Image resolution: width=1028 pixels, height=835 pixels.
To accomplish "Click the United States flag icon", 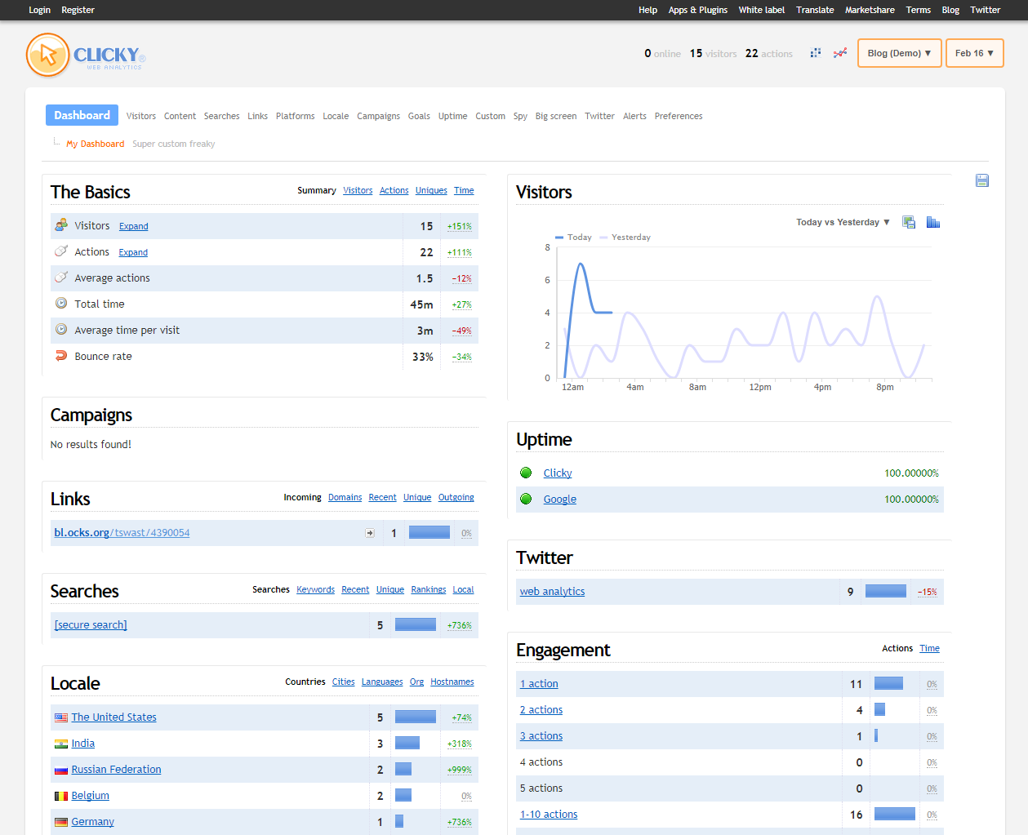I will click(x=61, y=717).
